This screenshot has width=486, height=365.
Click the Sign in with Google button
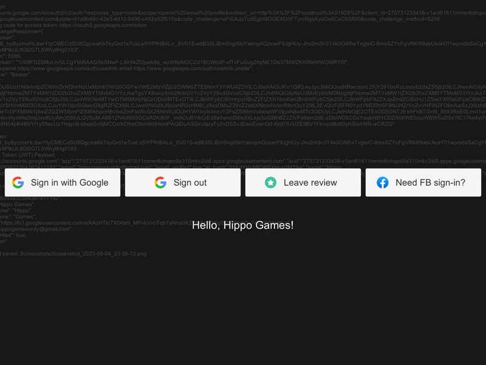pyautogui.click(x=63, y=182)
